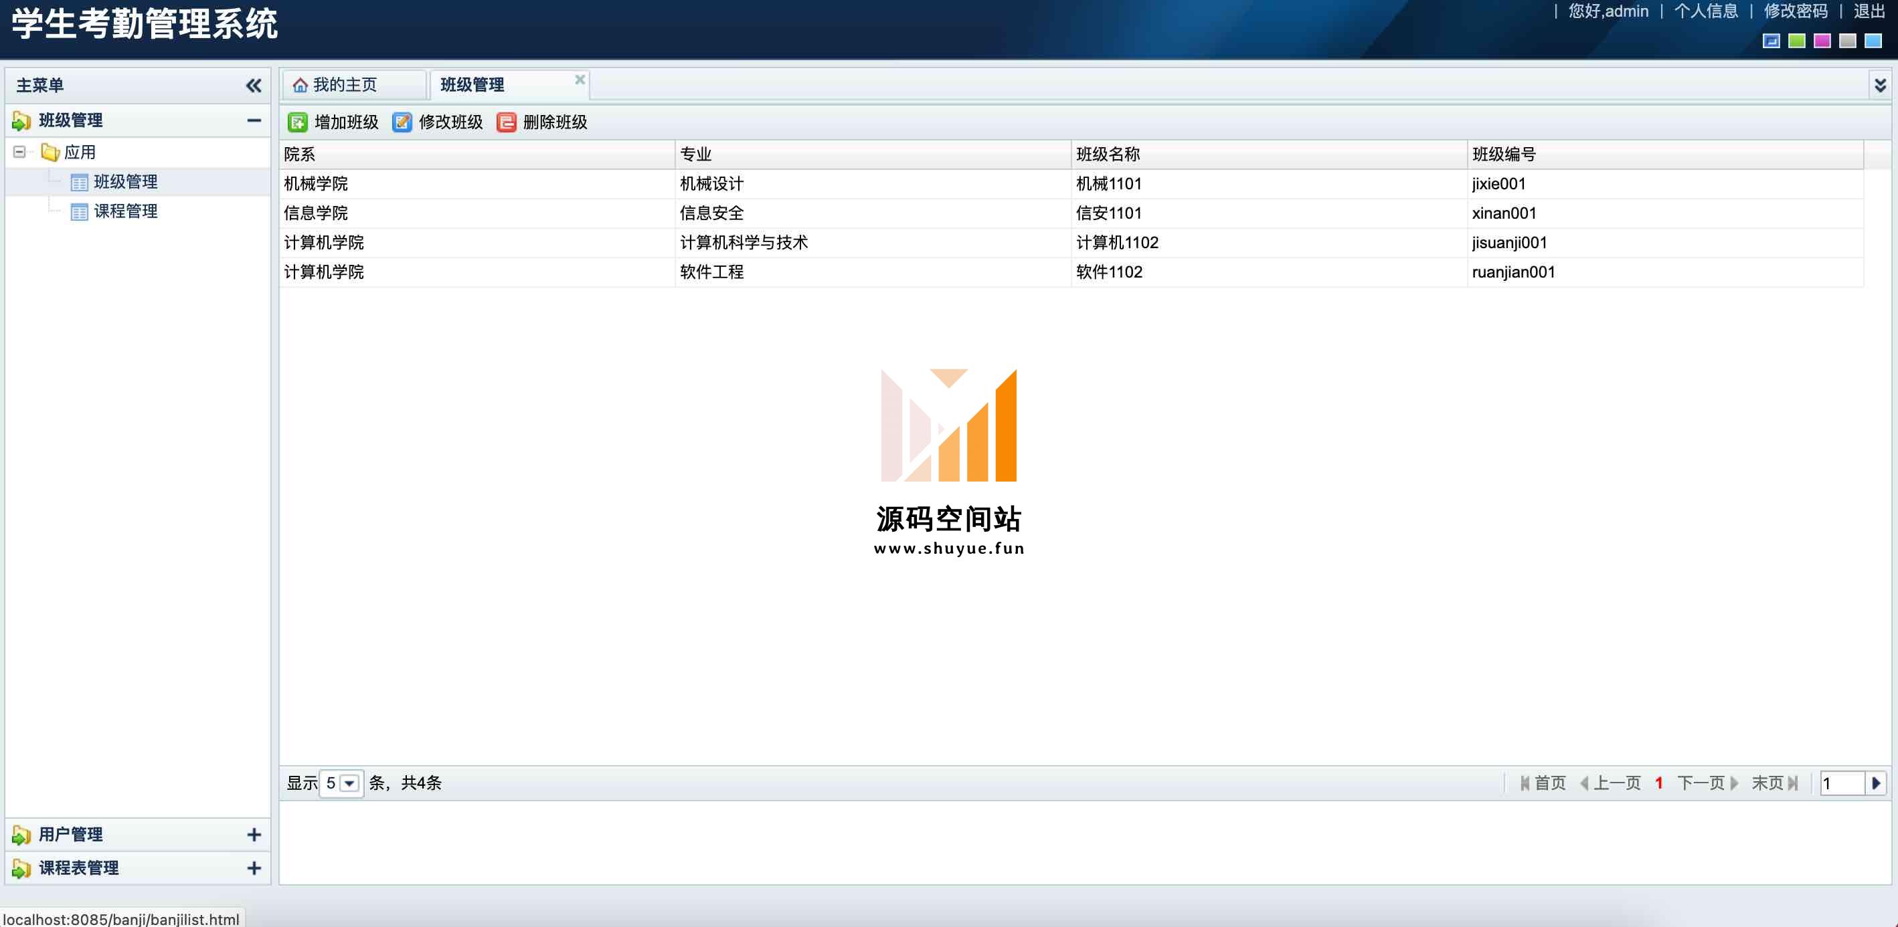
Task: Click the red delete class icon
Action: tap(506, 122)
